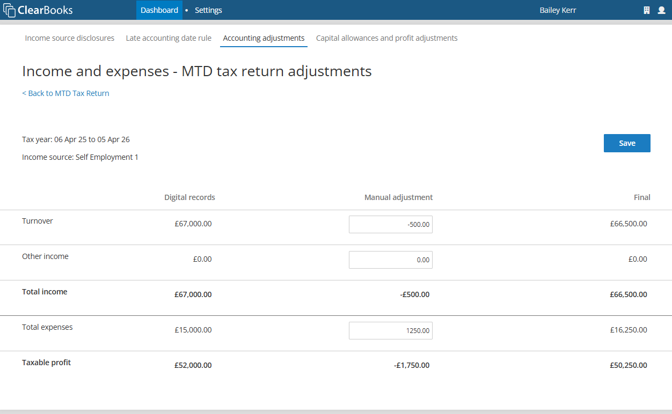Focus the Turnover manual adjustment field
The width and height of the screenshot is (672, 414).
pyautogui.click(x=391, y=224)
